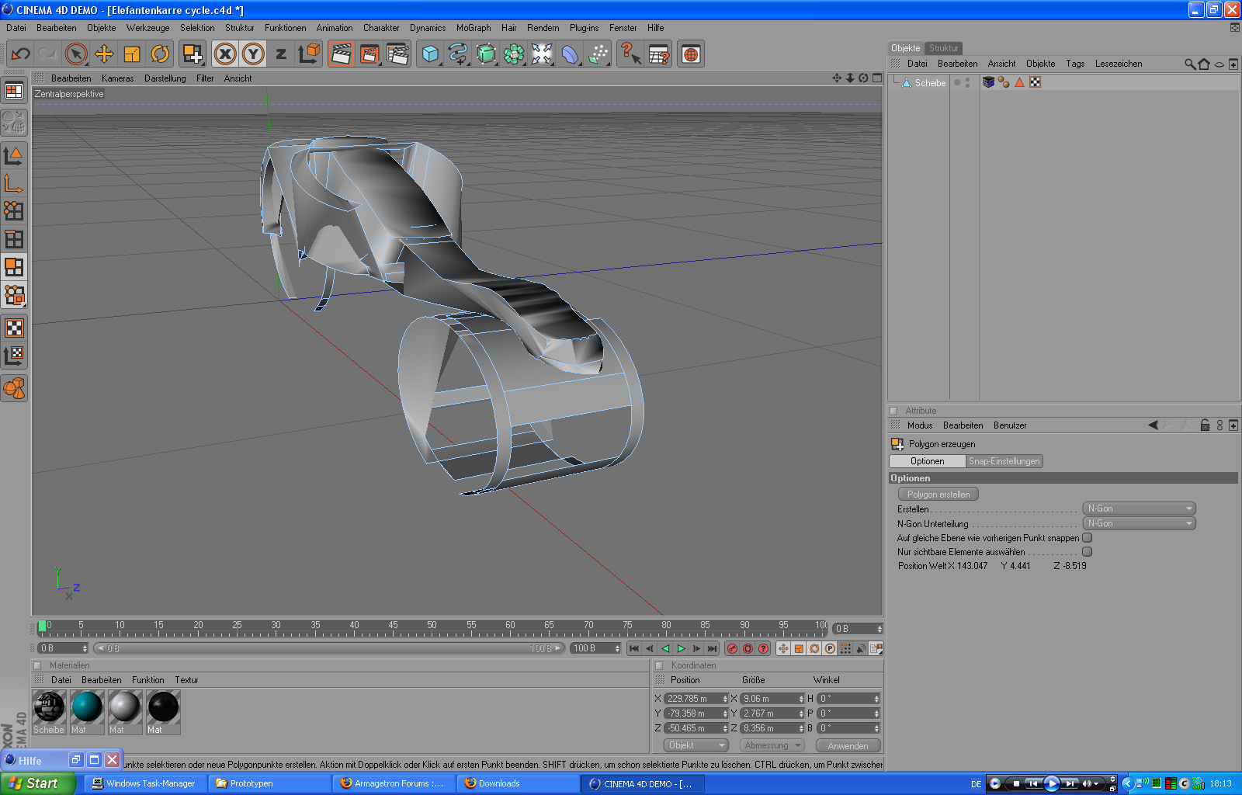The image size is (1242, 795).
Task: Toggle the X axis lock
Action: pos(225,54)
